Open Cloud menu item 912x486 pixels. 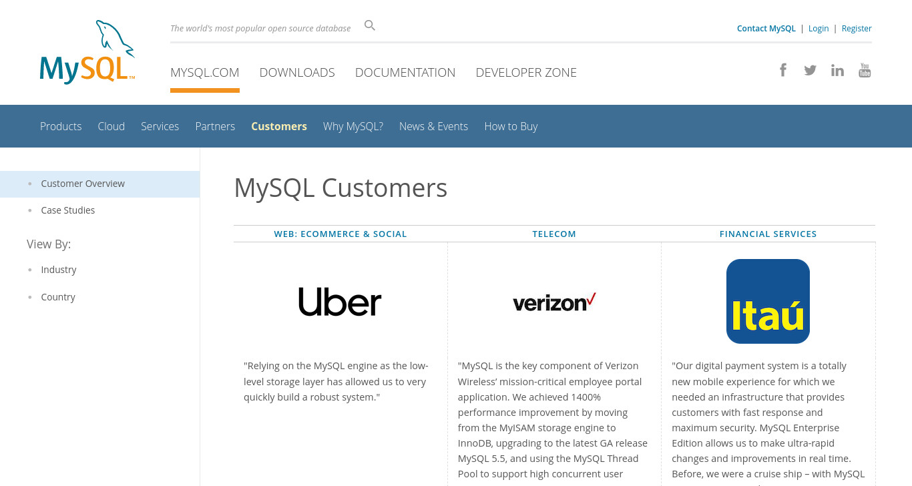point(111,126)
